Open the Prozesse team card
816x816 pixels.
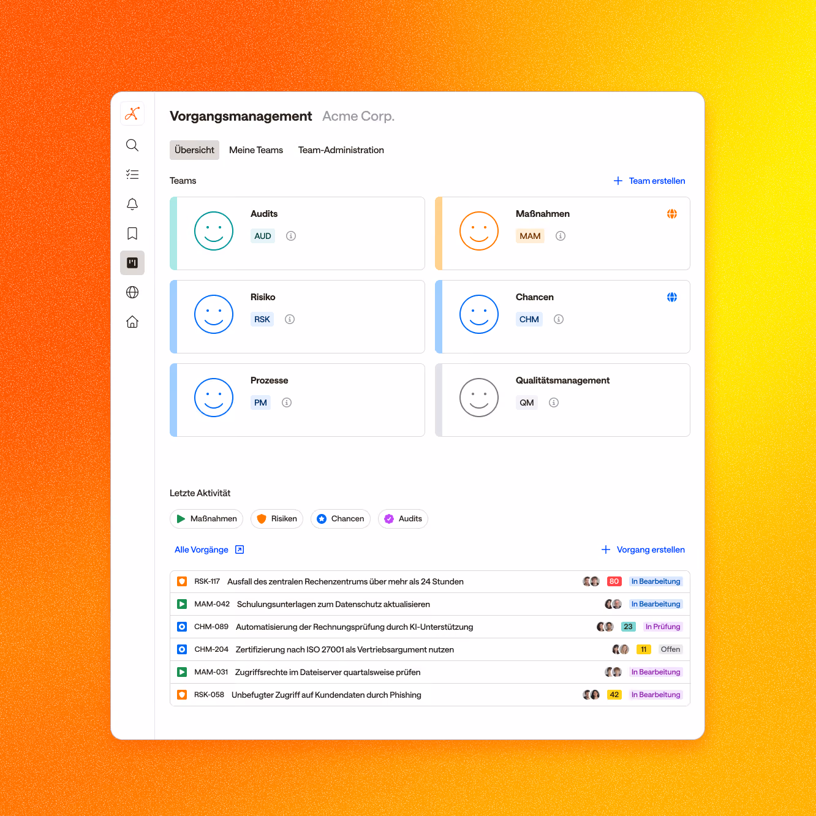(297, 400)
